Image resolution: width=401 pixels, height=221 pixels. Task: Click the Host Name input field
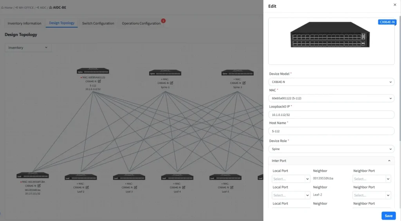pyautogui.click(x=331, y=131)
